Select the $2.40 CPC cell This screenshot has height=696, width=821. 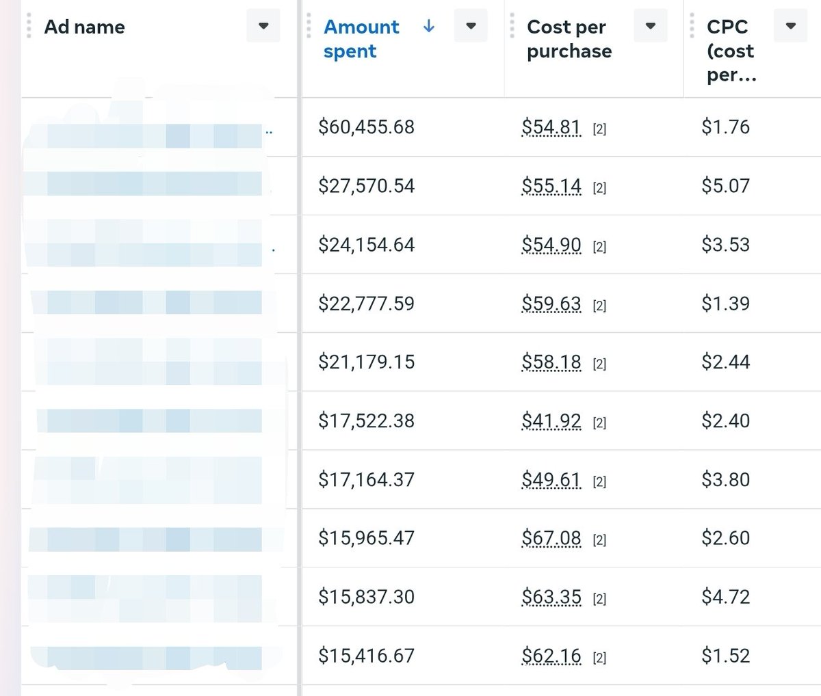click(725, 421)
